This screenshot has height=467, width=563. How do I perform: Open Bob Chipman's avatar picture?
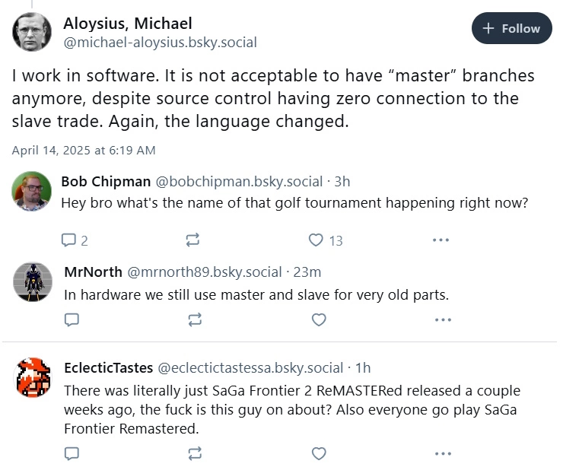pyautogui.click(x=32, y=191)
